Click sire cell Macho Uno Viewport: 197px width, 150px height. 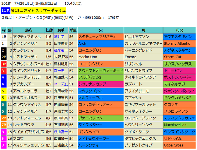click(101, 57)
